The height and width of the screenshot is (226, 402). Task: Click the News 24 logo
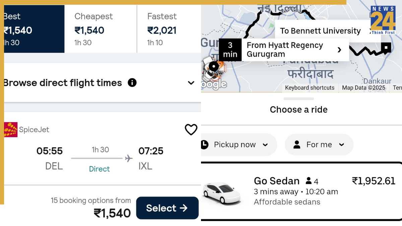tap(383, 20)
